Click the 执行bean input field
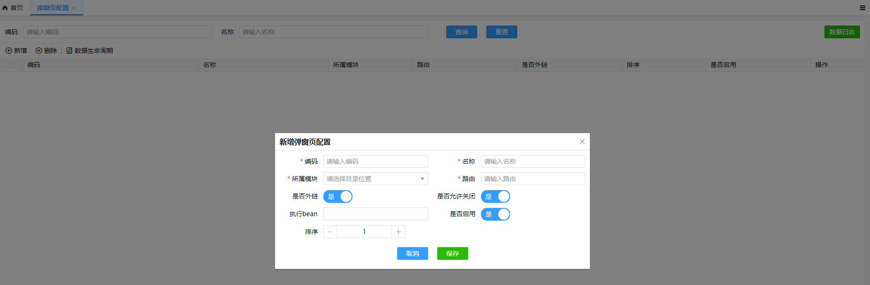Image resolution: width=870 pixels, height=285 pixels. pos(376,214)
